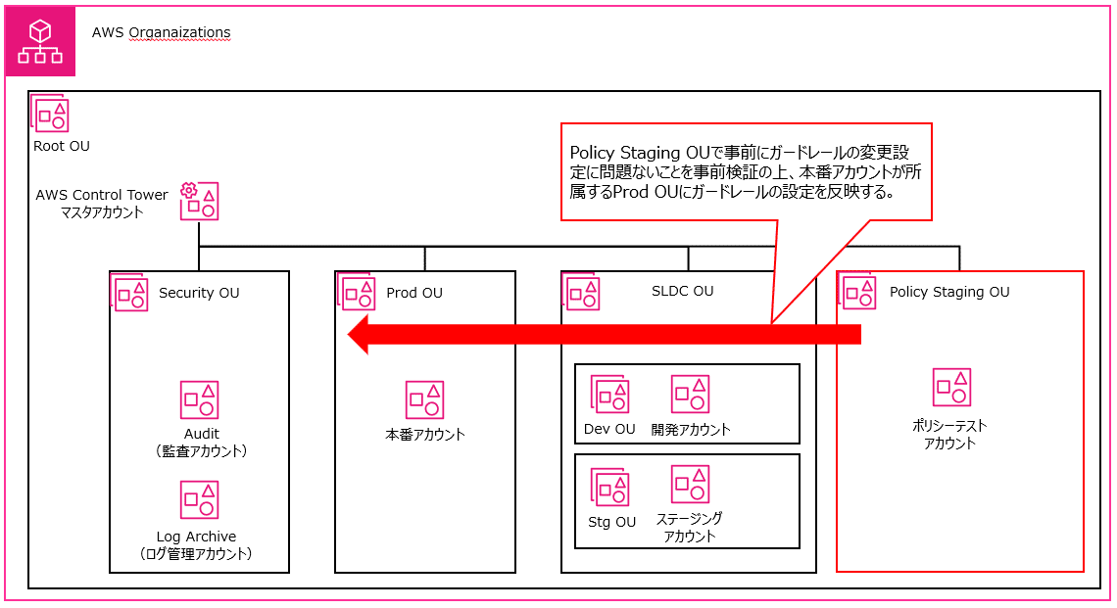Select the Security OU icon

[129, 293]
